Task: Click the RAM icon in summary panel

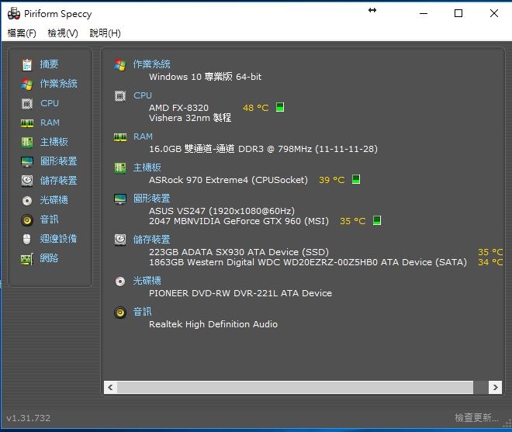Action: [119, 137]
